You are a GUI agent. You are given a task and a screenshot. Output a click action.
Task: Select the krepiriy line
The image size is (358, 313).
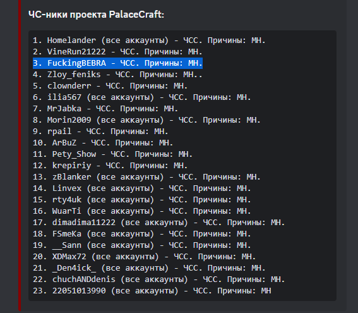tap(110, 166)
